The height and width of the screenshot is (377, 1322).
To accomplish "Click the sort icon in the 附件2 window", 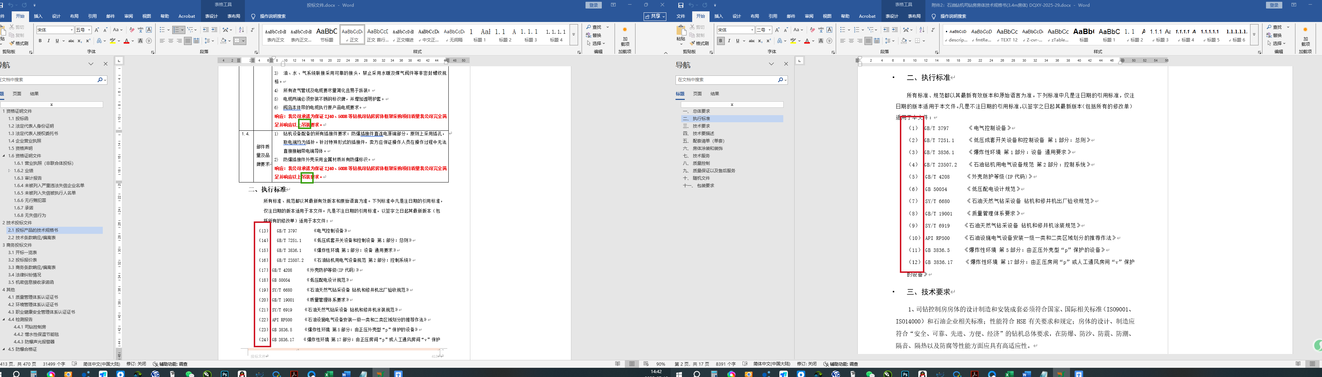I will coord(922,30).
